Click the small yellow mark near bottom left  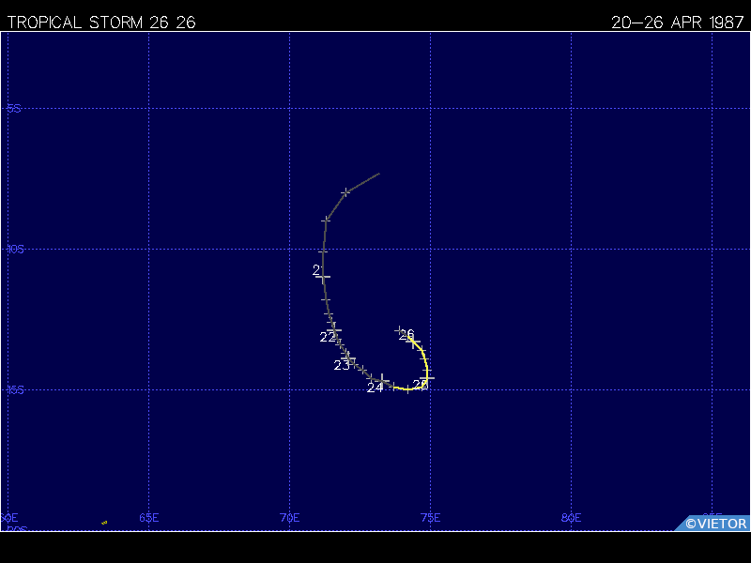tap(104, 523)
